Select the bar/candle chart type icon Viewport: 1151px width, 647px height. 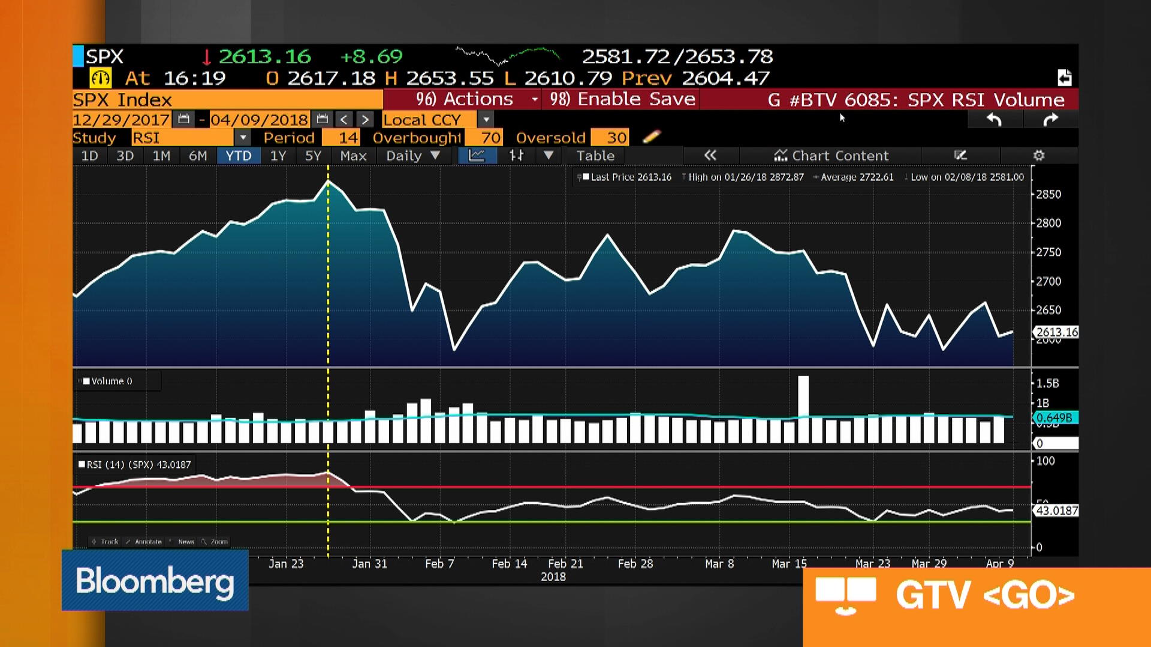(516, 156)
